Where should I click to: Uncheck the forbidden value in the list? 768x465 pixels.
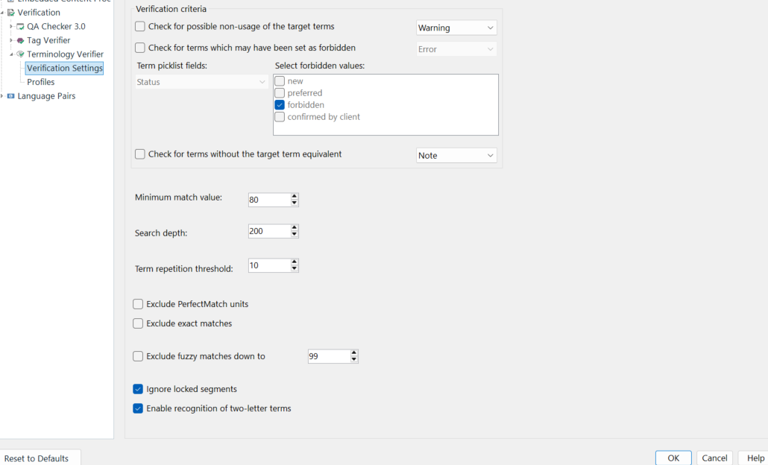(281, 104)
